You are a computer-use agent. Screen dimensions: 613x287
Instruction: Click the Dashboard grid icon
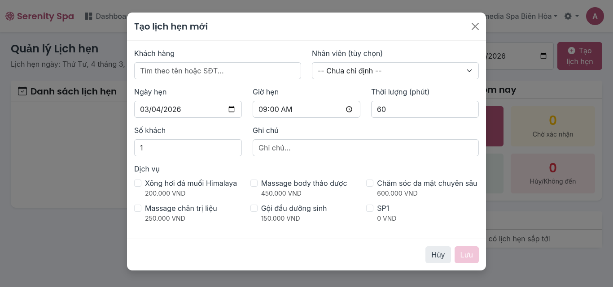(x=88, y=16)
